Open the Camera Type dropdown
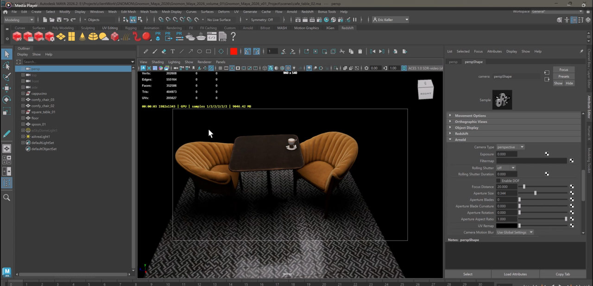The image size is (593, 286). (x=510, y=147)
